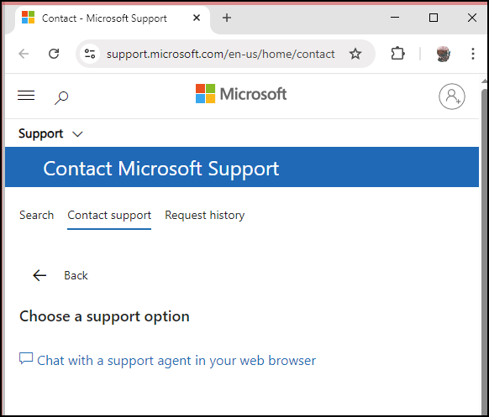The image size is (489, 417).
Task: Bookmark this page with the star icon
Action: [x=355, y=54]
